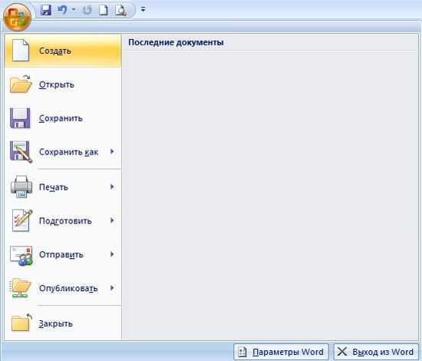The image size is (422, 361).
Task: Expand the Сохранить как submenu arrow
Action: click(x=112, y=151)
